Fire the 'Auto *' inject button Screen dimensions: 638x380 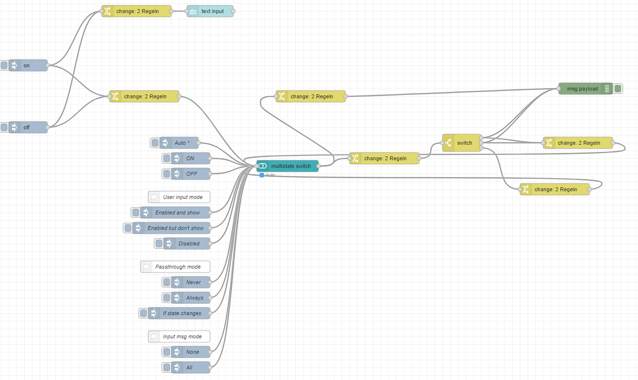point(155,143)
